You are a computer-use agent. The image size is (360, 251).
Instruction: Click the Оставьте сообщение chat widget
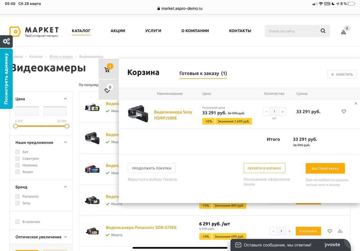tap(291, 245)
